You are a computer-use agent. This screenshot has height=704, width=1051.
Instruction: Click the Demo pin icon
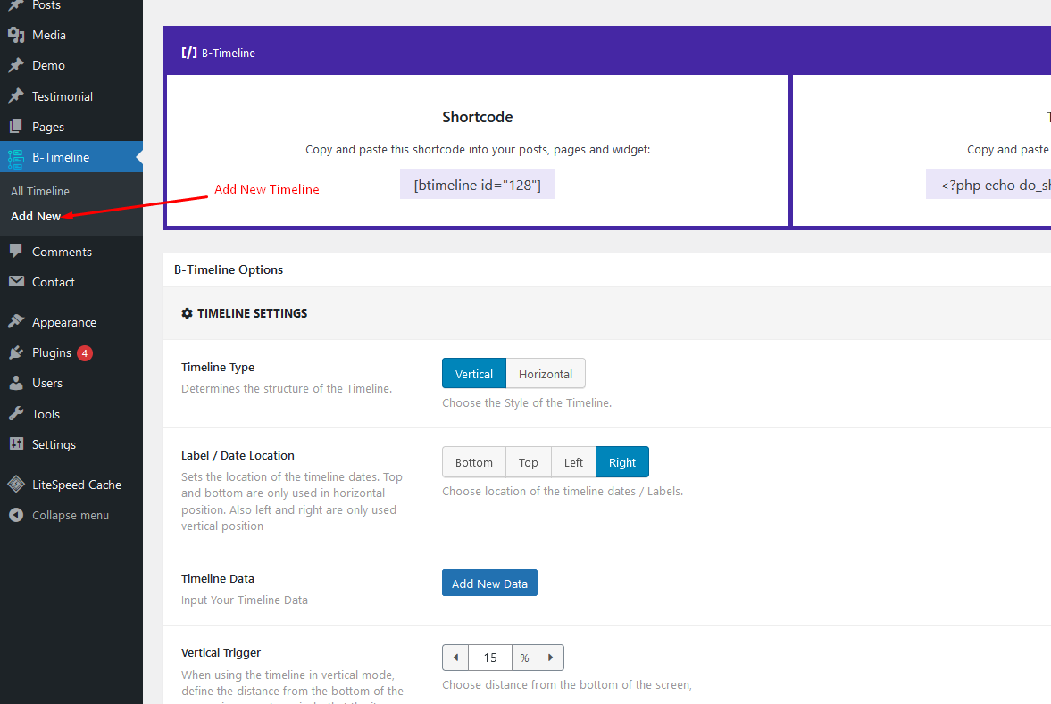click(16, 65)
